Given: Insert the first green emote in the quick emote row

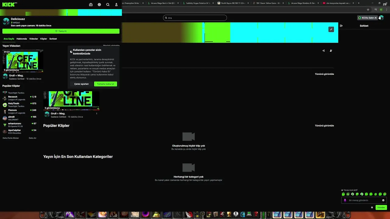Looking at the screenshot, I should click(343, 194).
